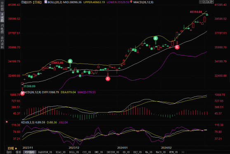This screenshot has width=230, height=154.
Task: Open the 合约资料 side tab
Action: pos(2,42)
